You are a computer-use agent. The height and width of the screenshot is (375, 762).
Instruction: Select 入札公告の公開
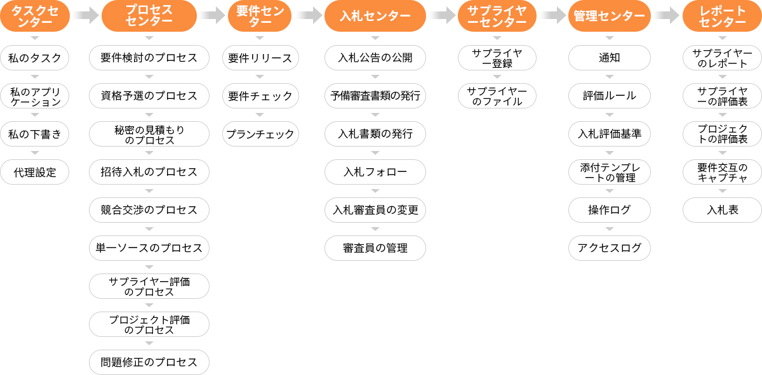pyautogui.click(x=375, y=58)
